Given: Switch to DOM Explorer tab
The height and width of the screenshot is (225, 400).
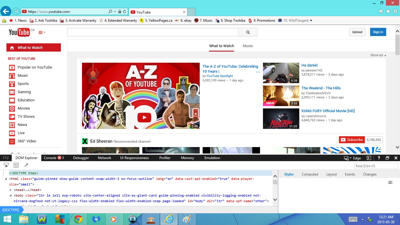Looking at the screenshot, I should (26, 158).
